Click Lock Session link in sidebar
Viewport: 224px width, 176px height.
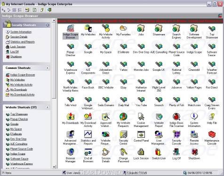coord(18,47)
